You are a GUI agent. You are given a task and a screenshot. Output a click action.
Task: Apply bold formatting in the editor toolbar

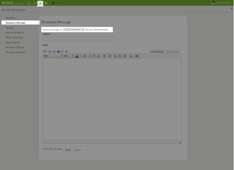pos(84,56)
